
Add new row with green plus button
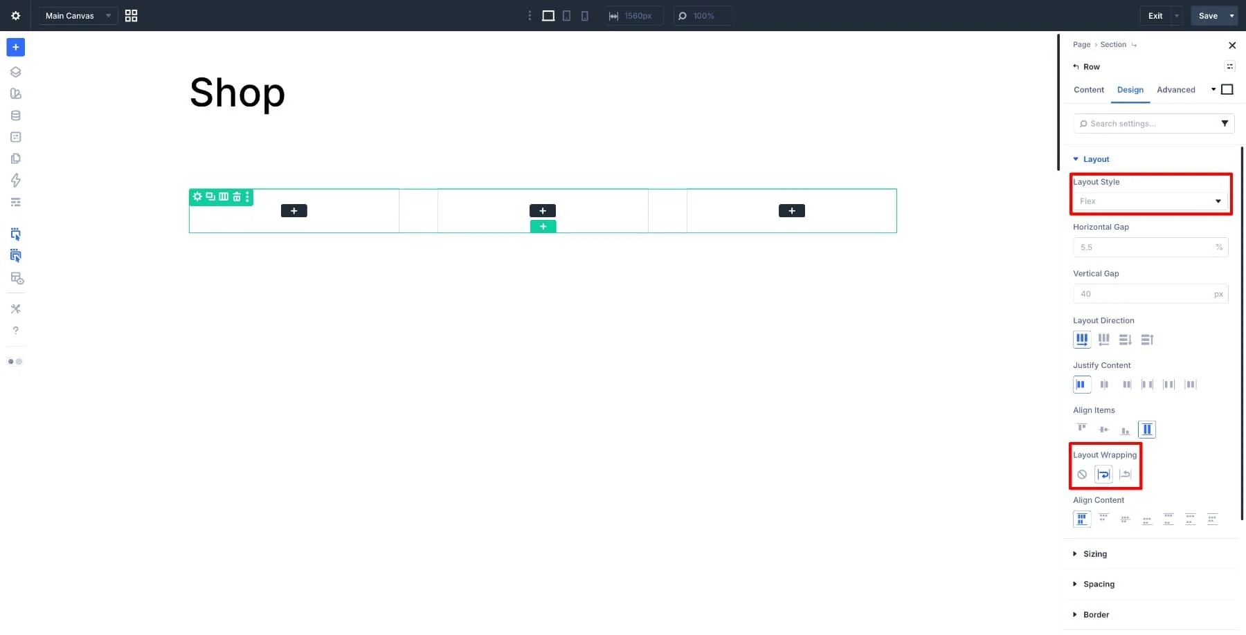(543, 226)
